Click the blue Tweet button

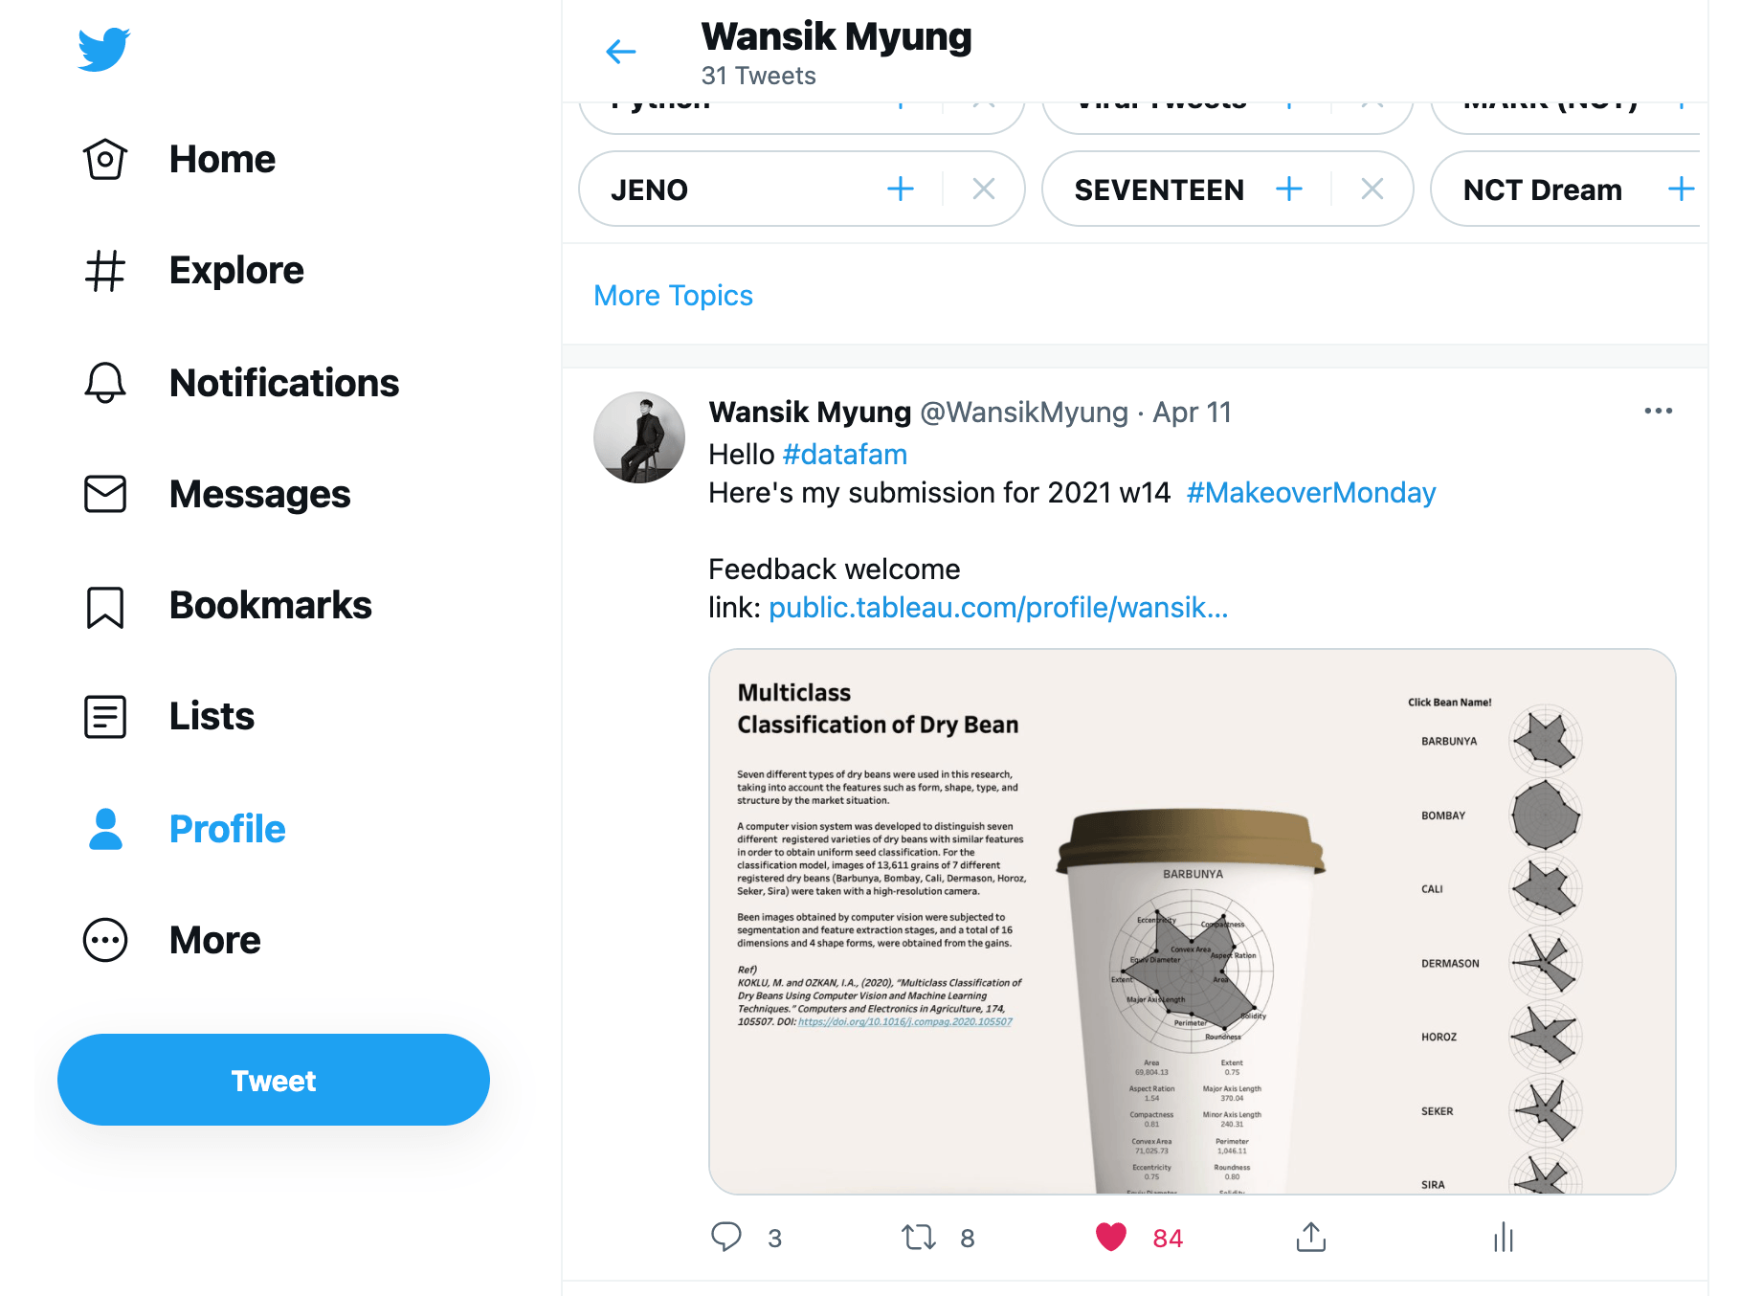274,1080
